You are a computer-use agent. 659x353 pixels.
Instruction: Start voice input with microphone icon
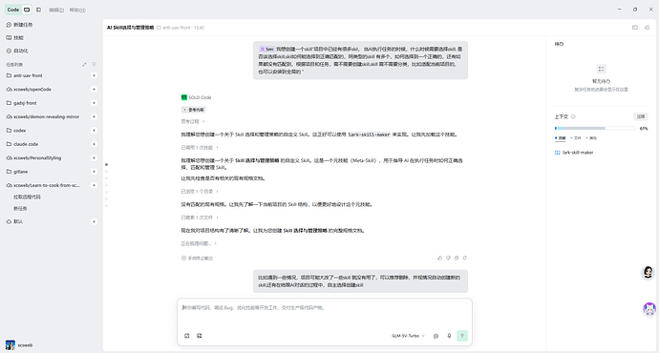(449, 336)
